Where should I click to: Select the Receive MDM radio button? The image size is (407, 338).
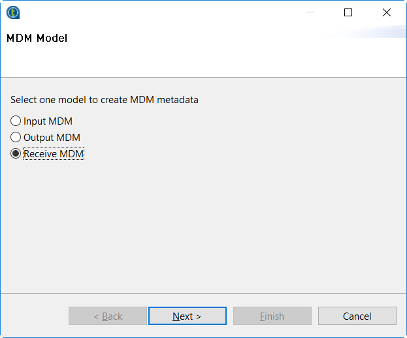[16, 154]
